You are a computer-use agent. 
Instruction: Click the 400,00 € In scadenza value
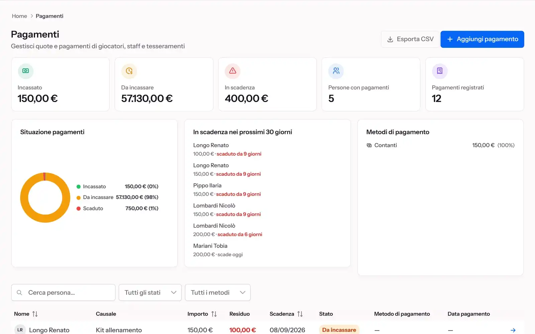click(x=246, y=99)
